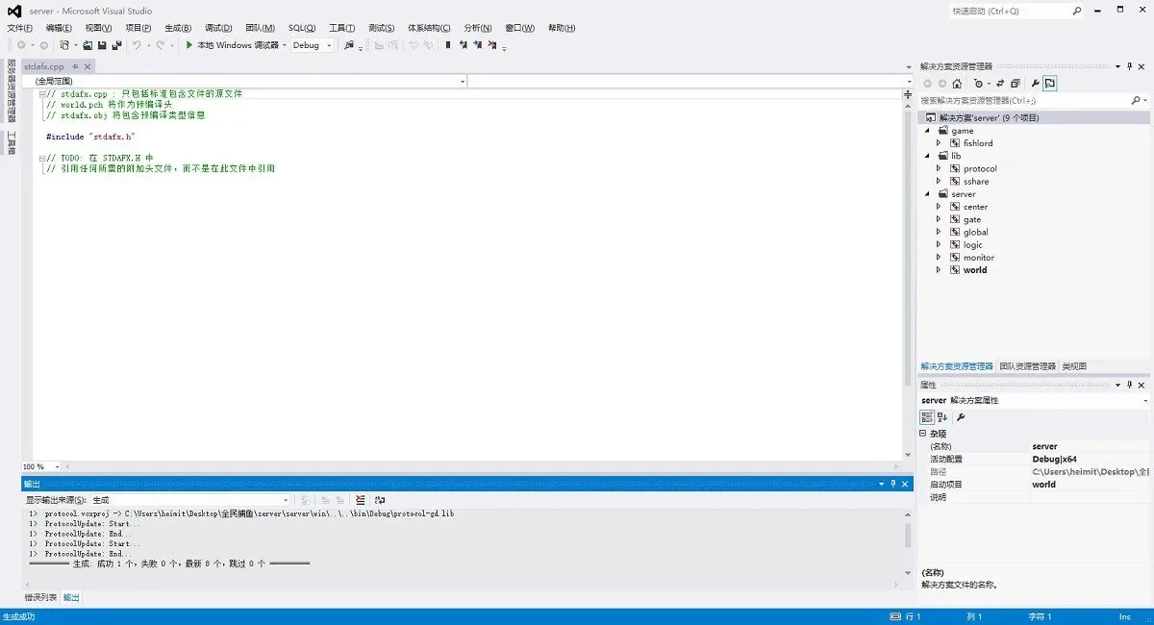Expand the fishlord project node
This screenshot has height=625, width=1154.
940,143
